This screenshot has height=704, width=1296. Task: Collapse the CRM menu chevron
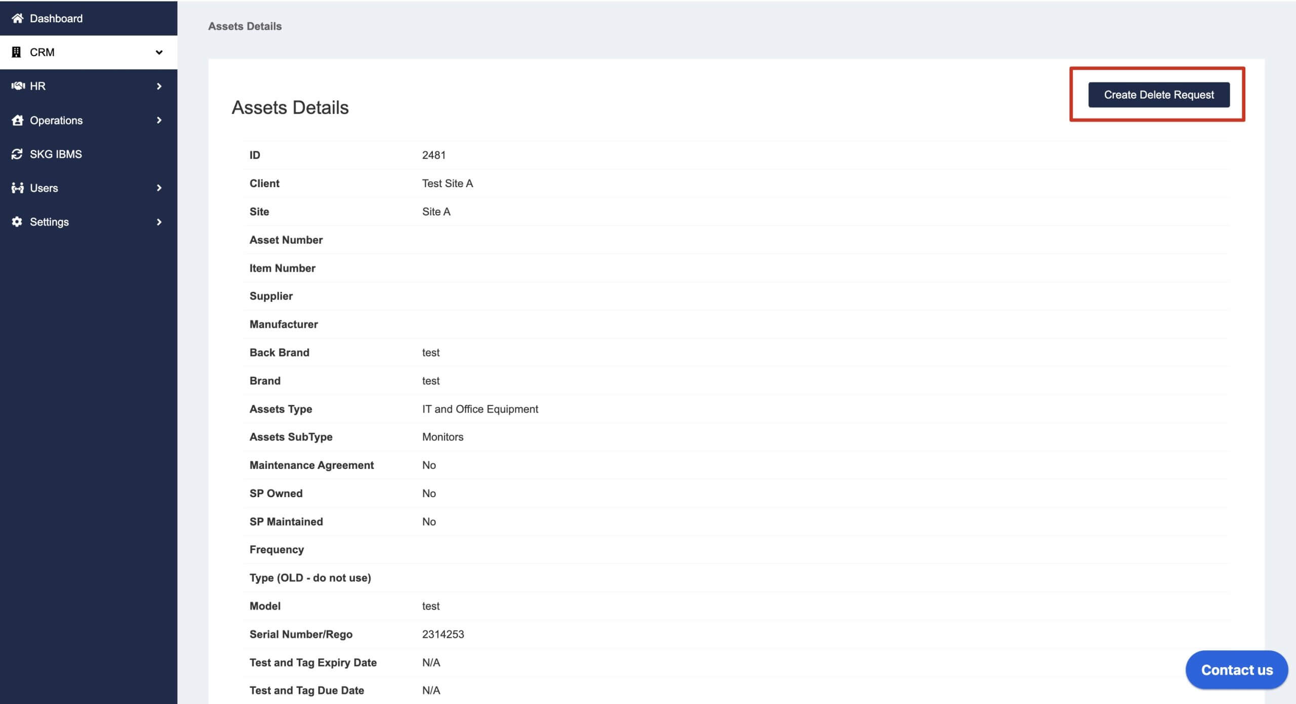click(159, 52)
